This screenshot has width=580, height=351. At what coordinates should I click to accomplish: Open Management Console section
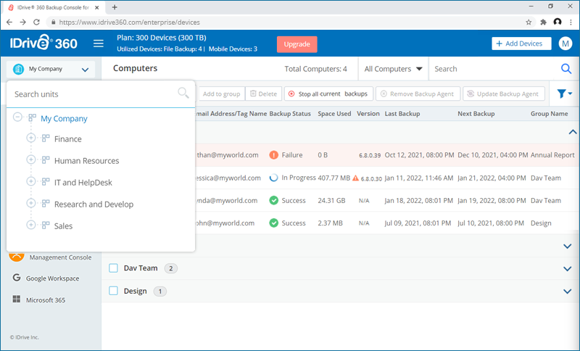point(60,257)
